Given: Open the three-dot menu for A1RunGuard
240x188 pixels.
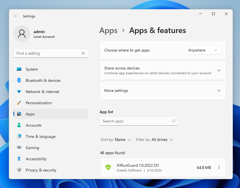Looking at the screenshot, I should [219, 168].
